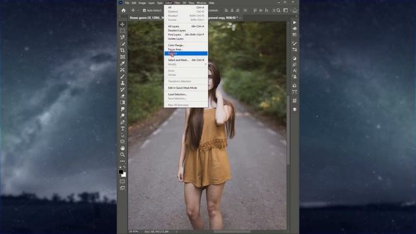
Task: Toggle the Auto-Select checkbox
Action: tap(144, 10)
